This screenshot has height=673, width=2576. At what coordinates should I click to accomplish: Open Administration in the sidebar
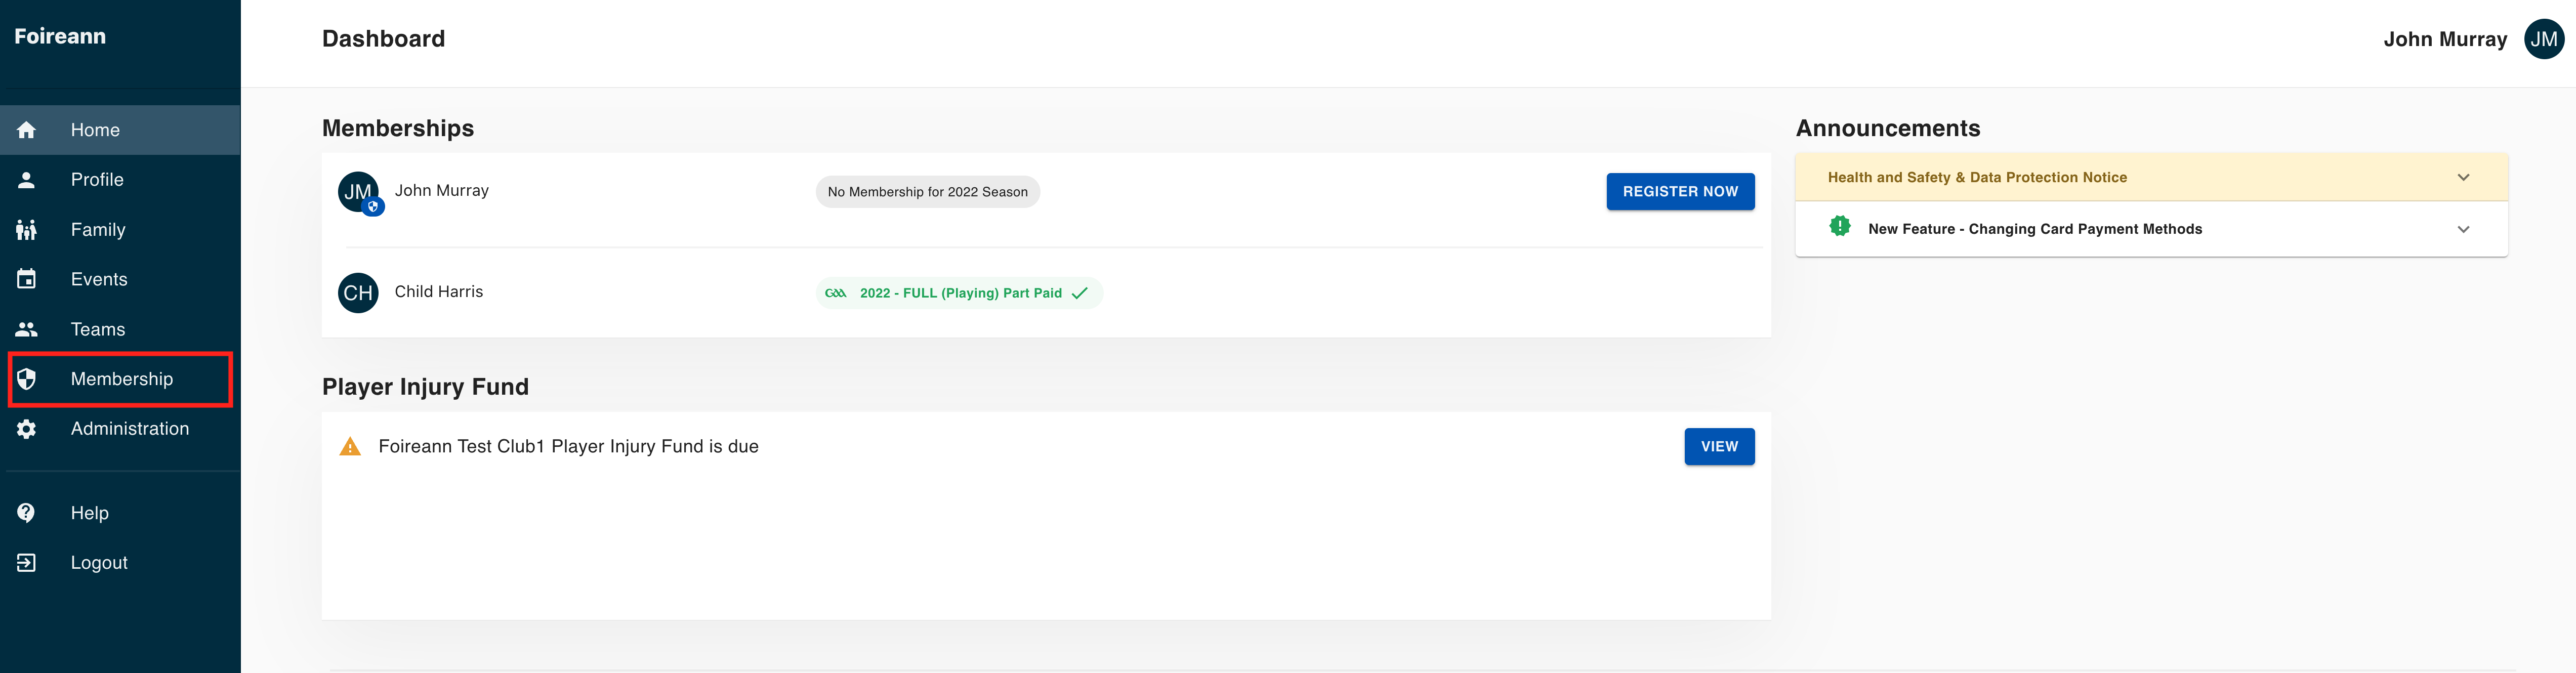click(x=120, y=429)
